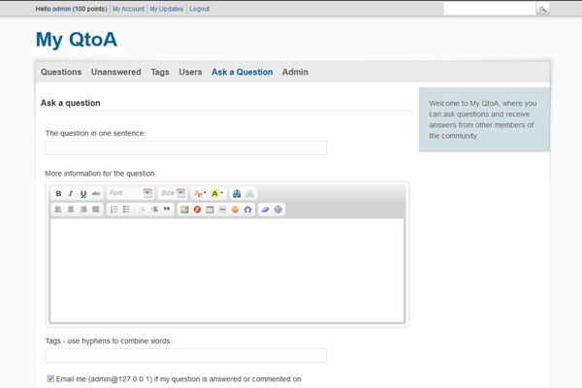
Task: Click the Unlink icon
Action: pos(249,193)
